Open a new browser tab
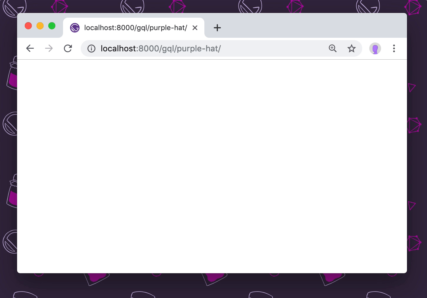 coord(217,27)
